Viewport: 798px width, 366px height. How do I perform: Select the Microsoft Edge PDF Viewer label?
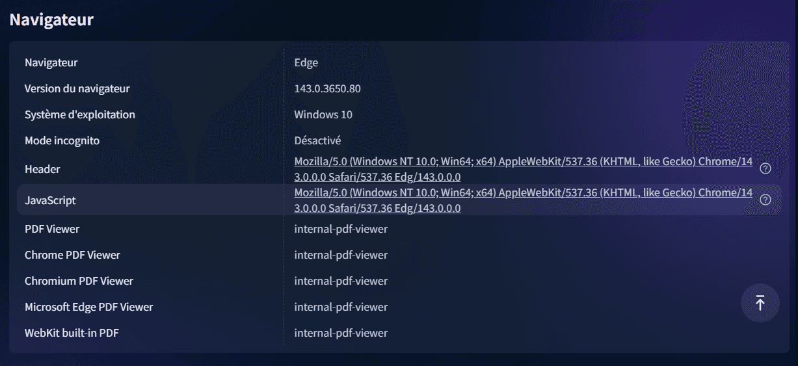[88, 307]
